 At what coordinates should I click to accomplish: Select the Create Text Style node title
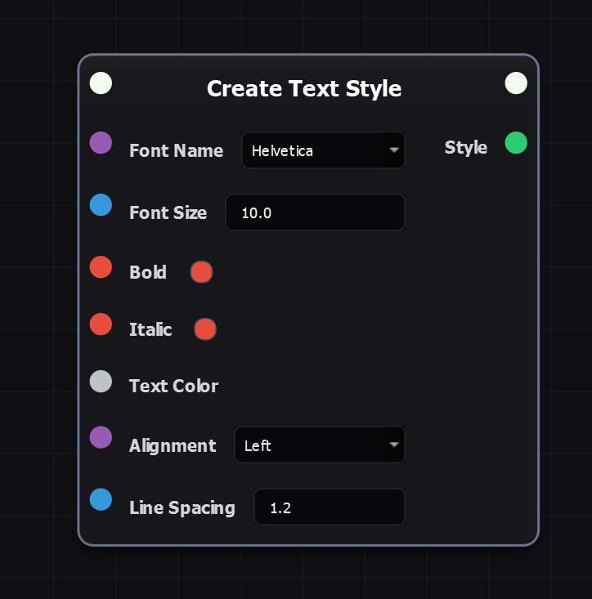pos(304,88)
